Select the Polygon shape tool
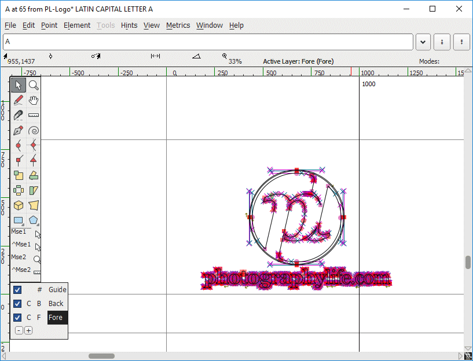Viewport: 473px width, 361px height. click(x=34, y=220)
